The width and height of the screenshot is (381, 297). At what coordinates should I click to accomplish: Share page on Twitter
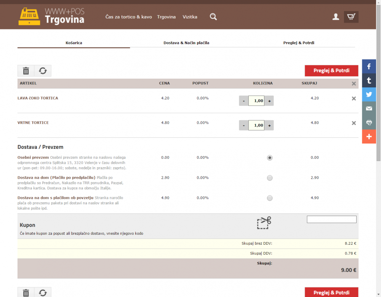pos(369,95)
